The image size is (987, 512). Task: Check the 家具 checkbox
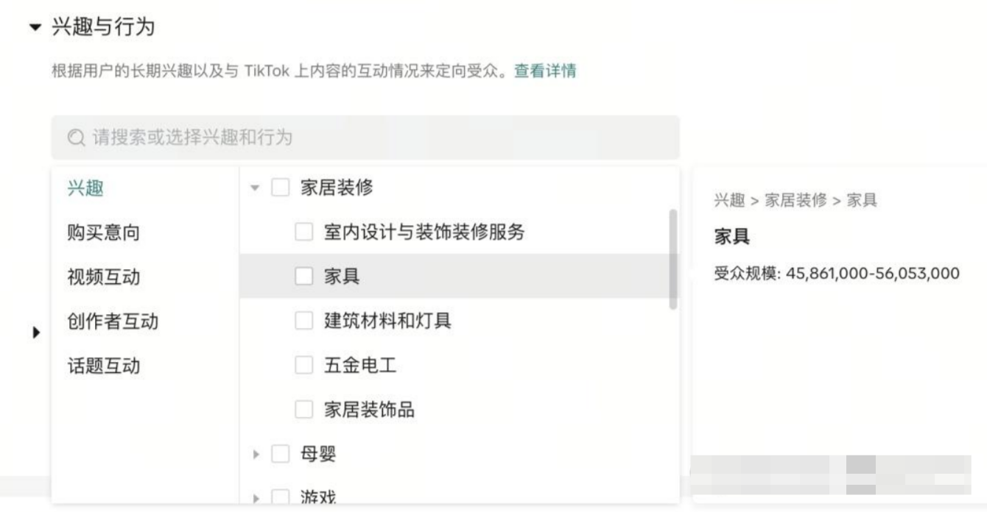(303, 277)
